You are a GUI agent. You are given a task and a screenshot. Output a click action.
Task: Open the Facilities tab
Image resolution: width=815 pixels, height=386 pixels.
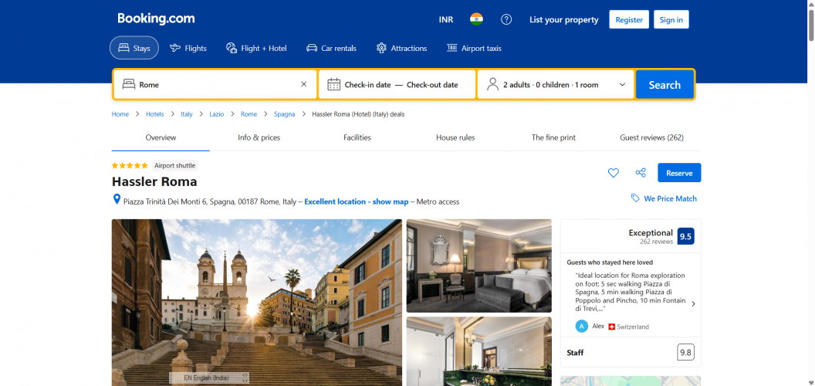[x=357, y=138]
